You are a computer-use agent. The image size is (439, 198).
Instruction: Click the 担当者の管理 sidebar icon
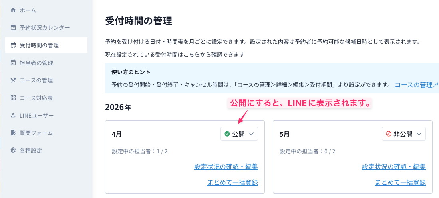coord(13,63)
